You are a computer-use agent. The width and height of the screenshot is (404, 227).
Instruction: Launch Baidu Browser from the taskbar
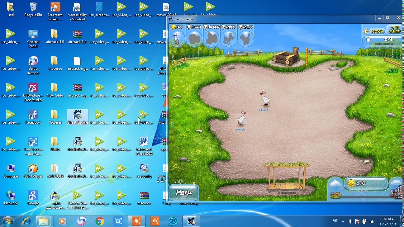(81, 221)
